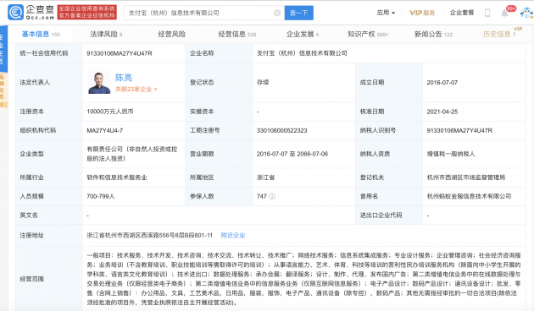Switch to 新闻公告 tab
This screenshot has height=311, width=534.
coord(433,34)
